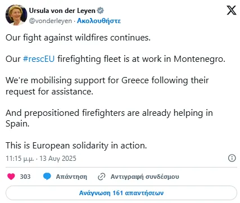240x203 pixels.
Task: Click the 303 likes count
Action: tap(25, 177)
